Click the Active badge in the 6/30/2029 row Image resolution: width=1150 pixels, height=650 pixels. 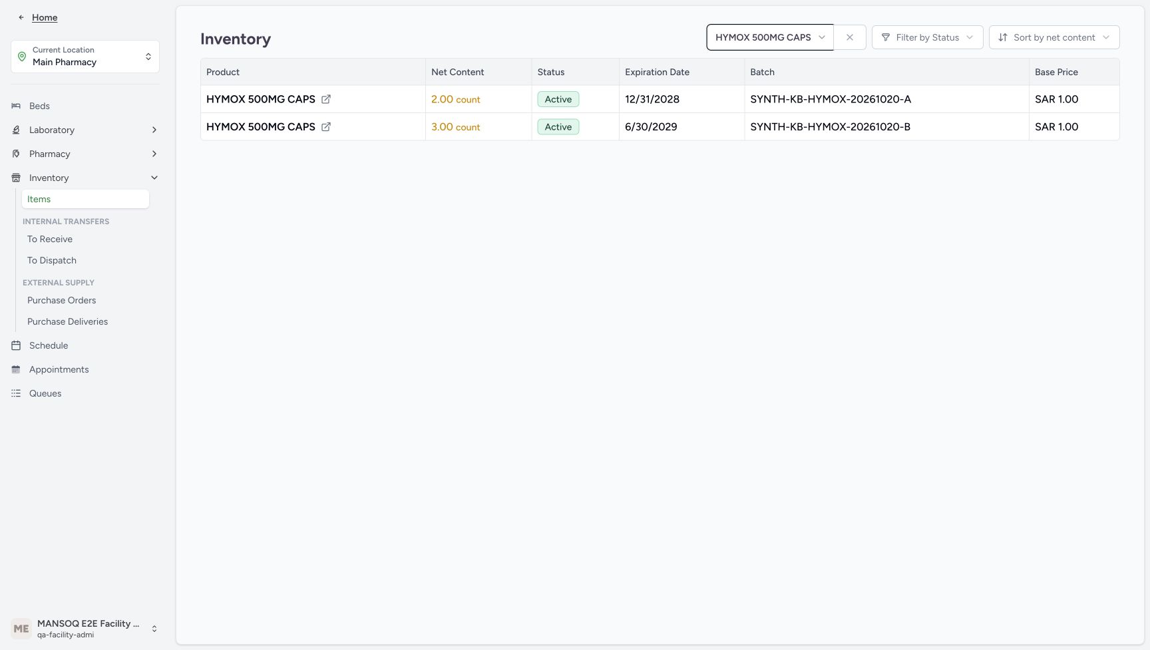tap(558, 126)
